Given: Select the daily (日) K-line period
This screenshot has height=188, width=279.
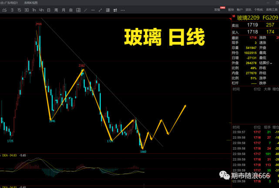Looking at the screenshot, I should [49, 10].
